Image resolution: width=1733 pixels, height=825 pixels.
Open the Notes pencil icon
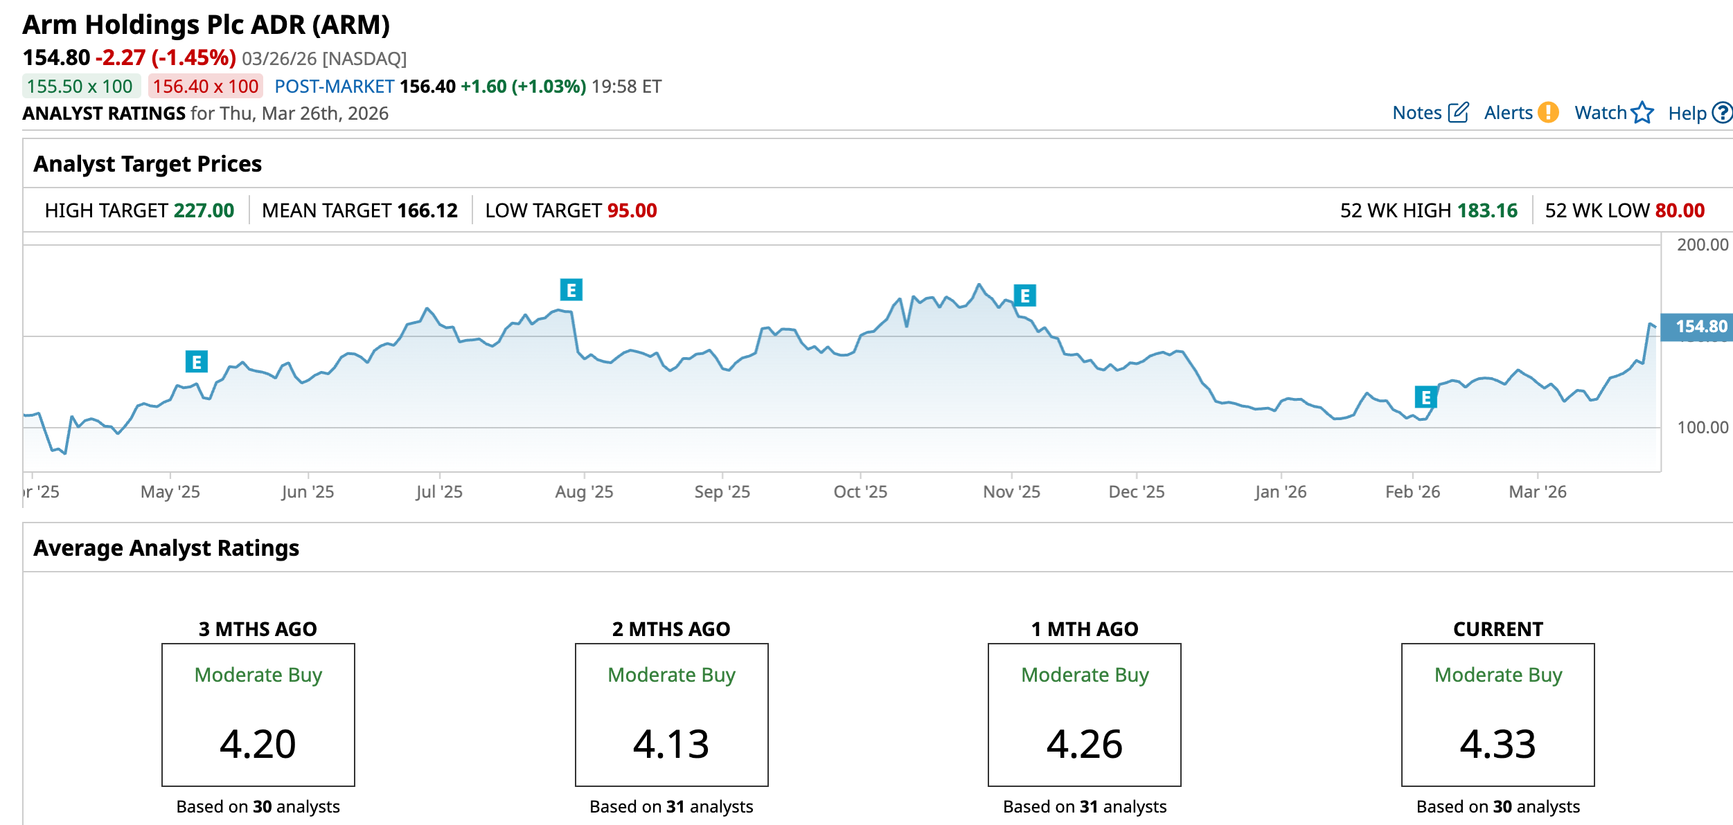tap(1458, 113)
